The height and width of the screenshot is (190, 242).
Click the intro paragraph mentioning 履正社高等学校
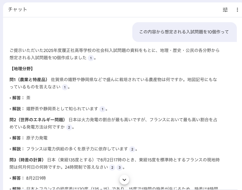pyautogui.click(x=114, y=50)
